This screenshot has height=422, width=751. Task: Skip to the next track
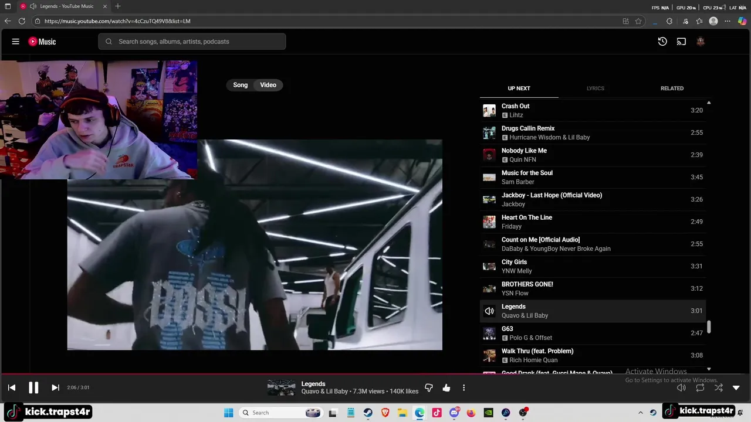(x=55, y=387)
